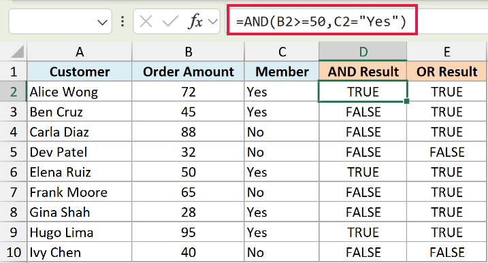Screen dimensions: 488x263
Task: Select the Frank Moore cell
Action: click(80, 192)
